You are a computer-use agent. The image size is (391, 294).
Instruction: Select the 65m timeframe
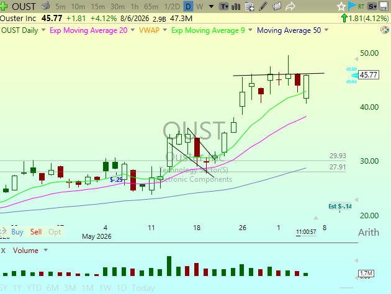tap(151, 7)
